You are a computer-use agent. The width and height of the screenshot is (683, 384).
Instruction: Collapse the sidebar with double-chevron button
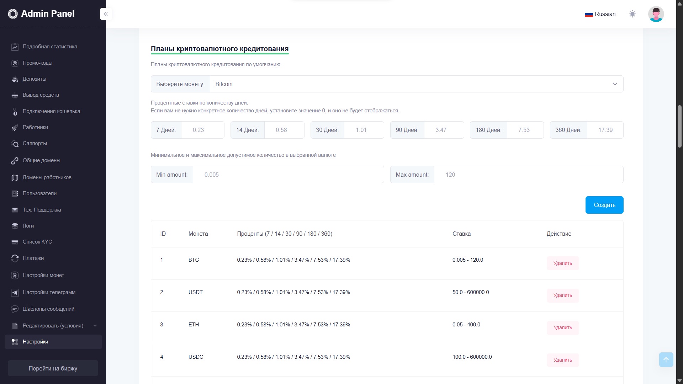106,14
